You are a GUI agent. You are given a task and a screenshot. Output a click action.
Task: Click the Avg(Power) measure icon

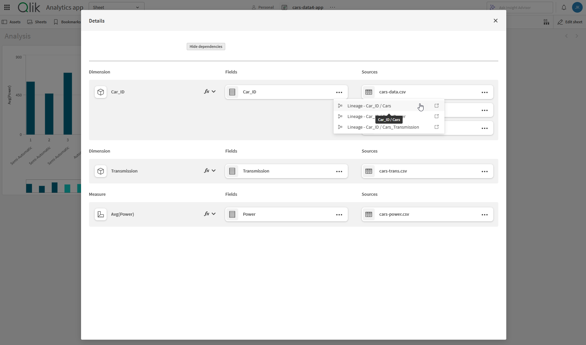coord(101,214)
